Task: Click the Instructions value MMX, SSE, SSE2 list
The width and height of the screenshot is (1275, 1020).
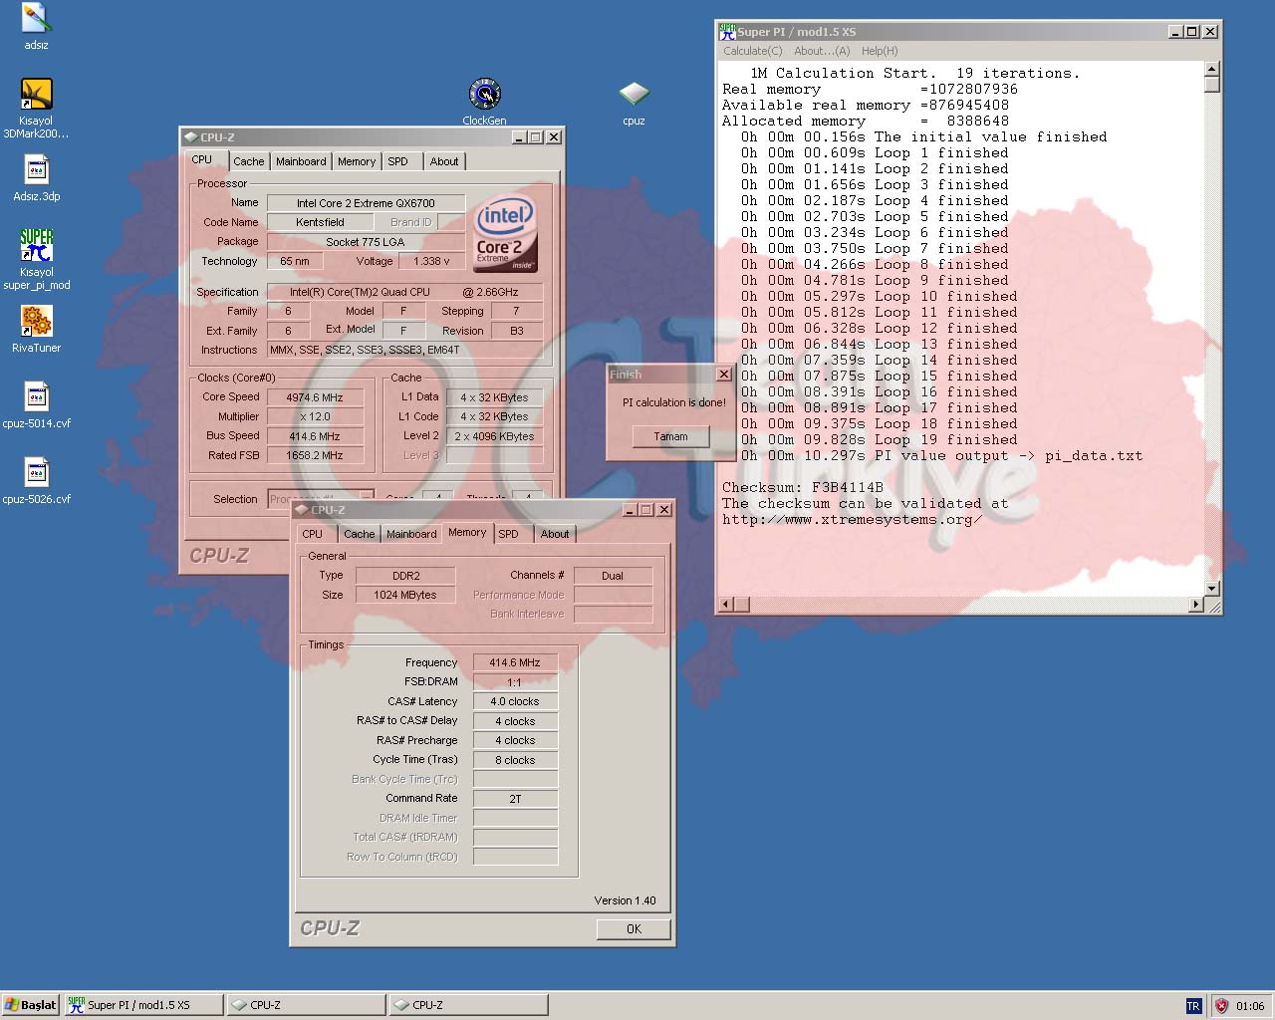Action: click(x=405, y=351)
